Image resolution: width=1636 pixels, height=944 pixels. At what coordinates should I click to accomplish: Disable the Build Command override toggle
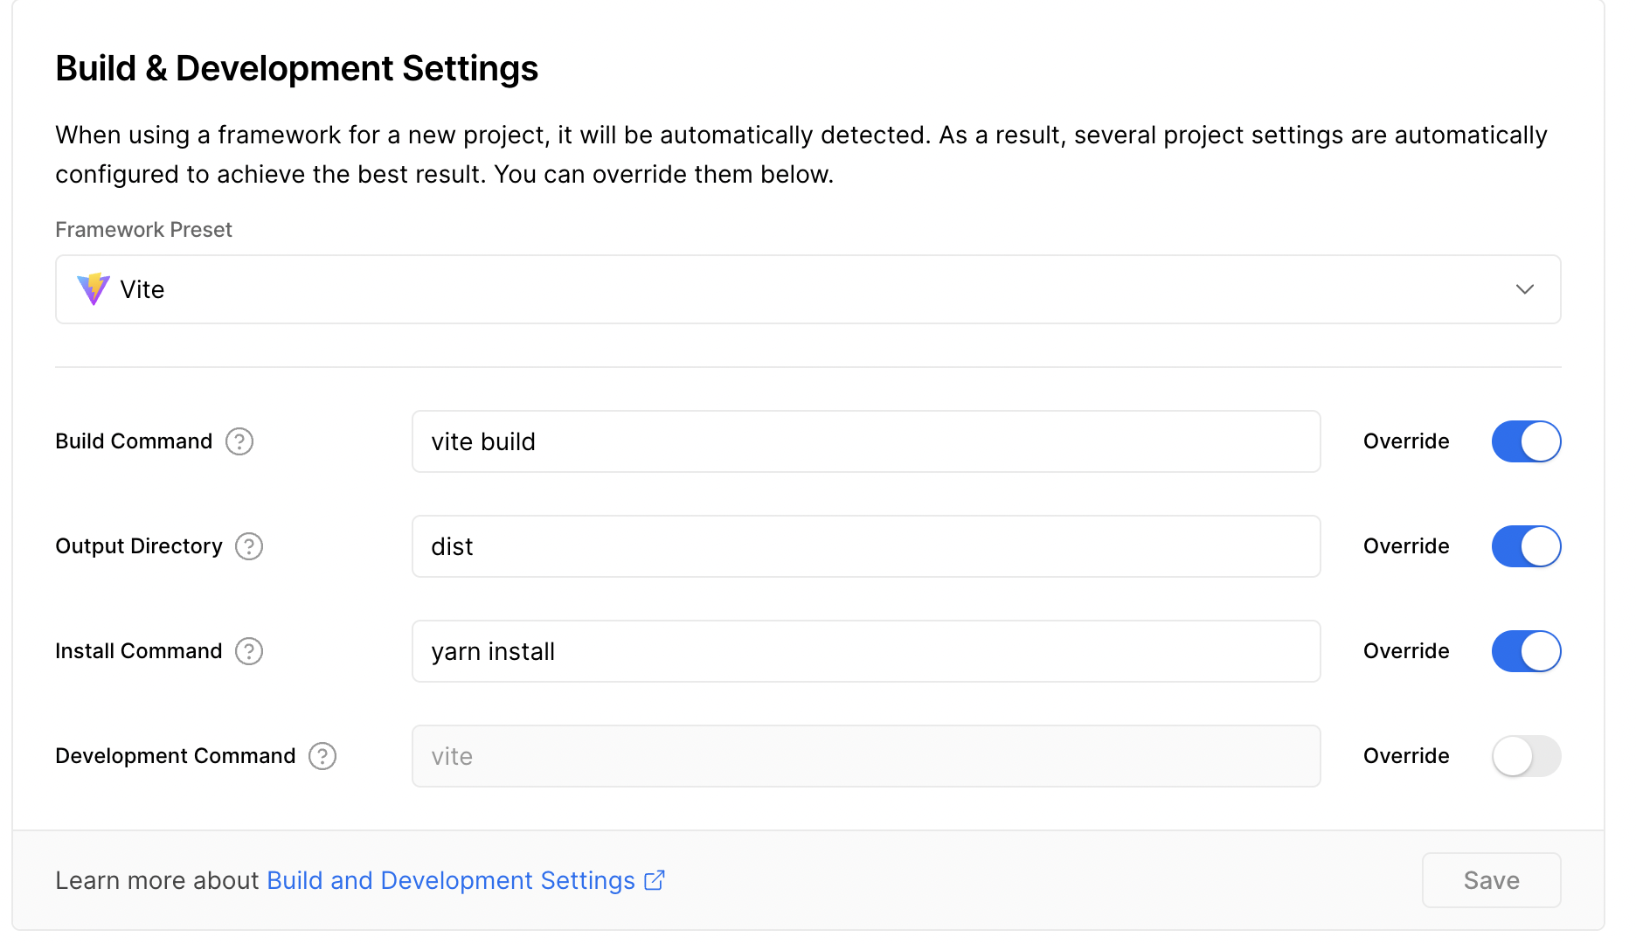1526,441
